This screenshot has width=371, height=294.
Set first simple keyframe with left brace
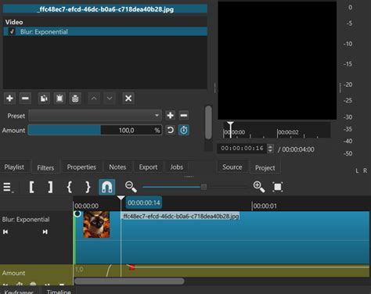tap(69, 187)
